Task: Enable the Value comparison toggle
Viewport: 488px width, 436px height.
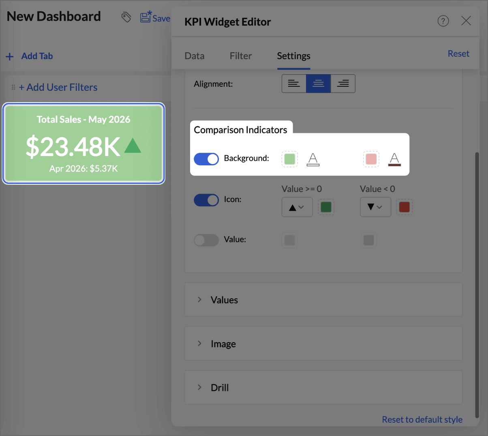Action: 206,240
